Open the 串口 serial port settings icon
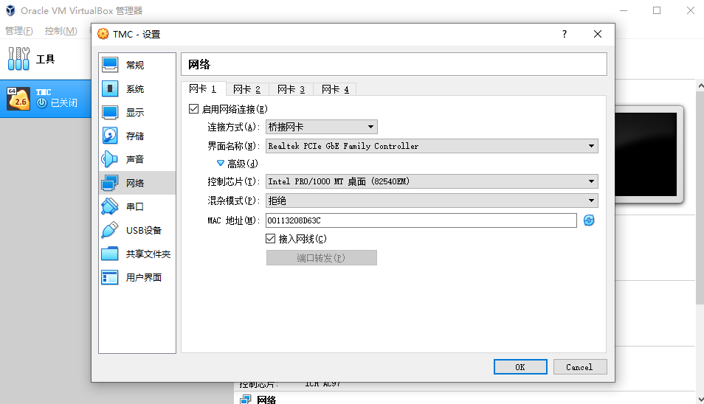The height and width of the screenshot is (404, 704). point(110,206)
